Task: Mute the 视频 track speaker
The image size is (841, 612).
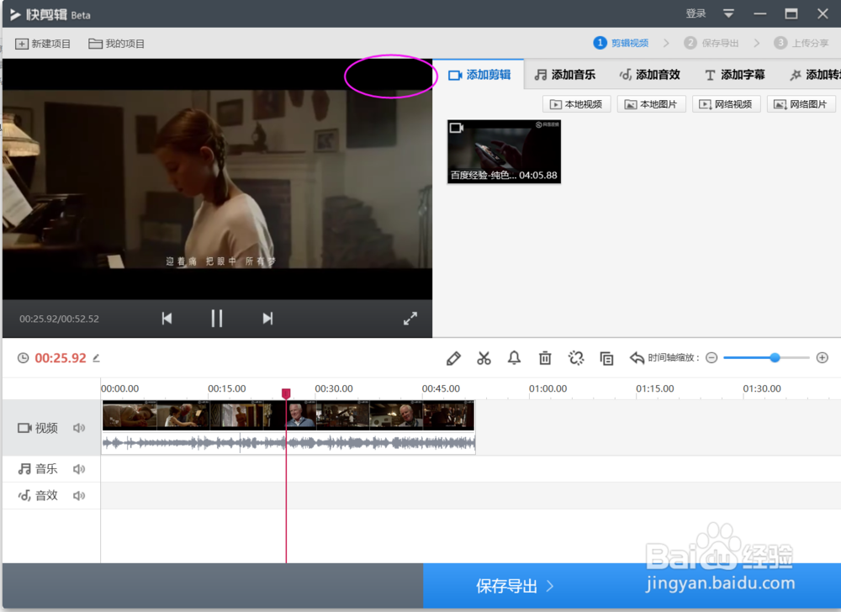Action: [78, 428]
